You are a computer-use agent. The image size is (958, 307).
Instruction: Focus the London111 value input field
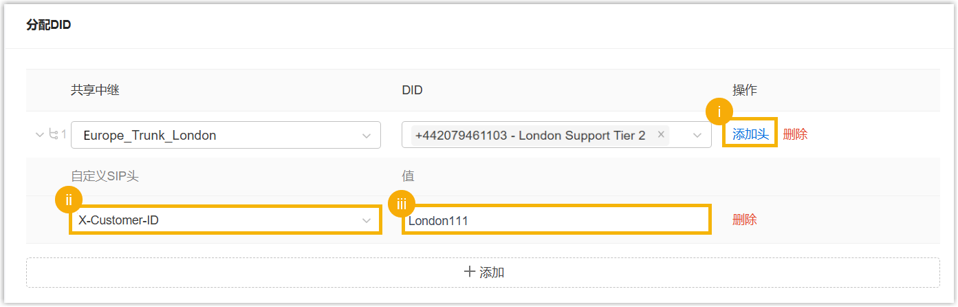pyautogui.click(x=556, y=220)
